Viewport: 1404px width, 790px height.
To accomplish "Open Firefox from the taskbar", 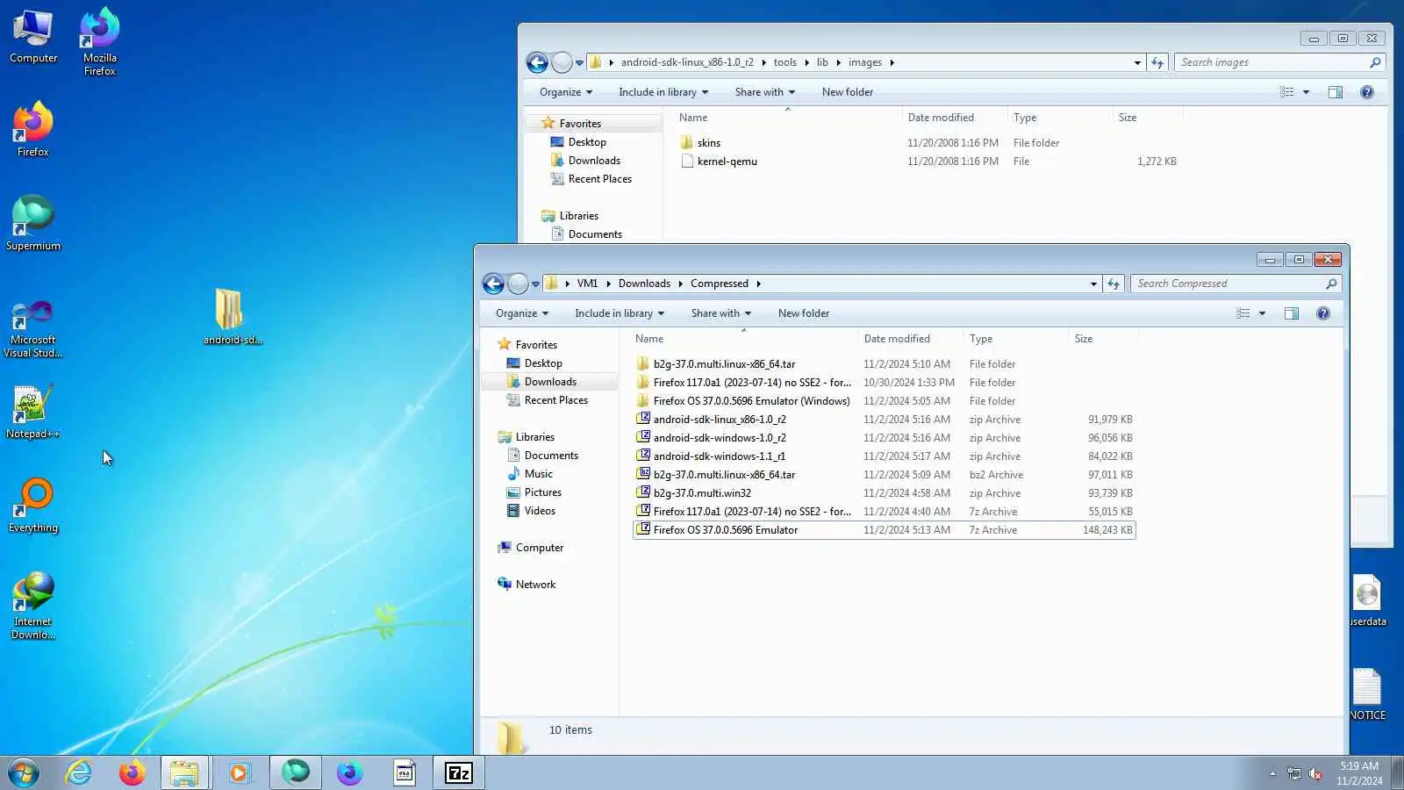I will pyautogui.click(x=132, y=772).
